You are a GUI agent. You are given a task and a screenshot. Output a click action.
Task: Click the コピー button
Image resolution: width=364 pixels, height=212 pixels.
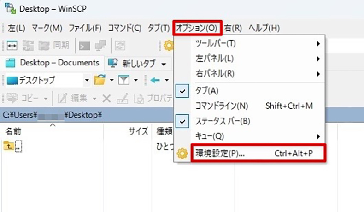pos(23,98)
